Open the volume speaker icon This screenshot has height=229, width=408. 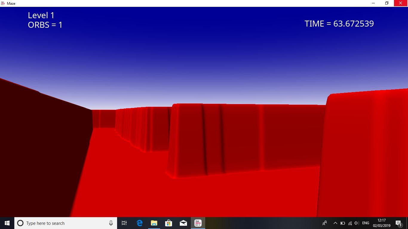coord(356,223)
